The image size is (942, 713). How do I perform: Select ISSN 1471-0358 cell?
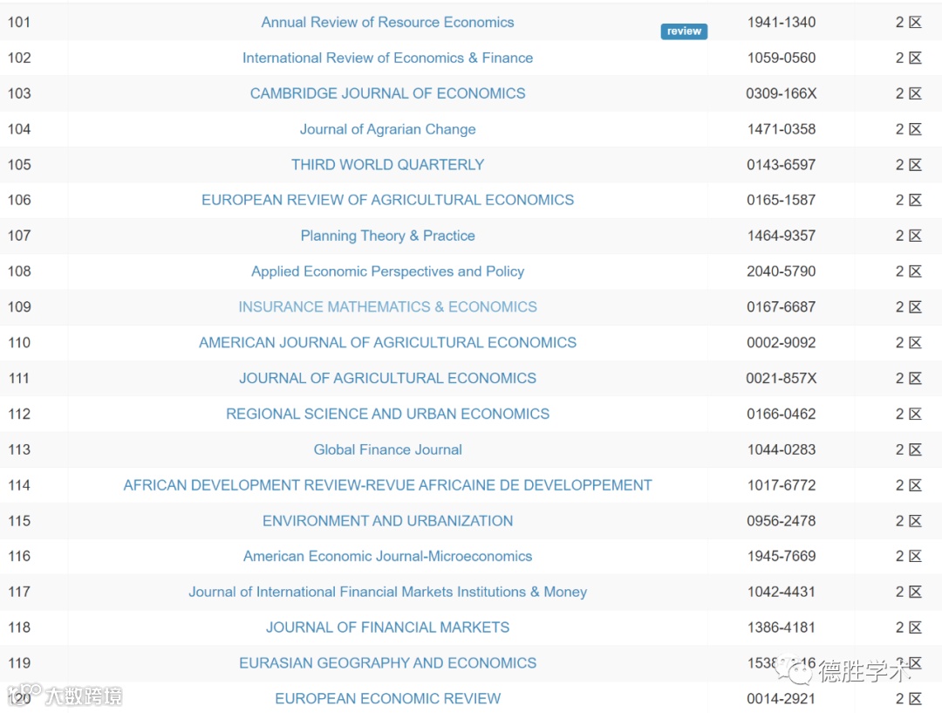[781, 129]
